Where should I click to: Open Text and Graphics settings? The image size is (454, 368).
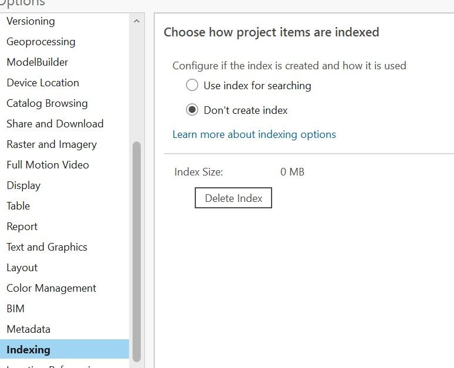47,247
